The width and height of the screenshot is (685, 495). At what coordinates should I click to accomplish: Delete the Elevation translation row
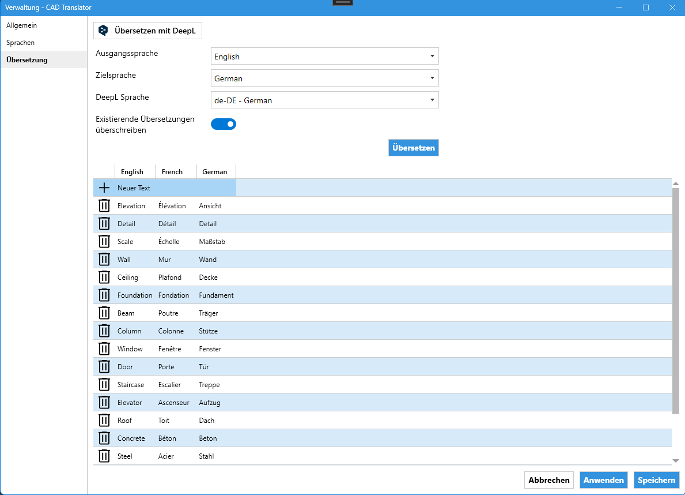pyautogui.click(x=104, y=206)
